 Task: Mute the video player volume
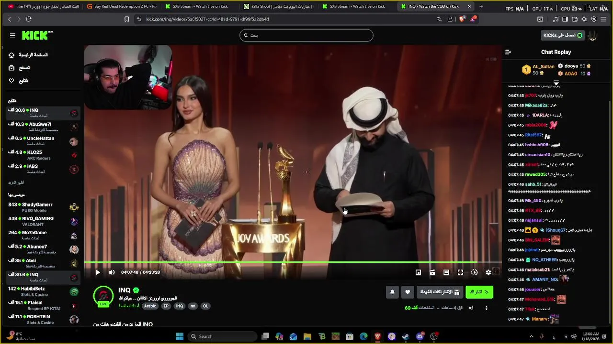pos(112,272)
